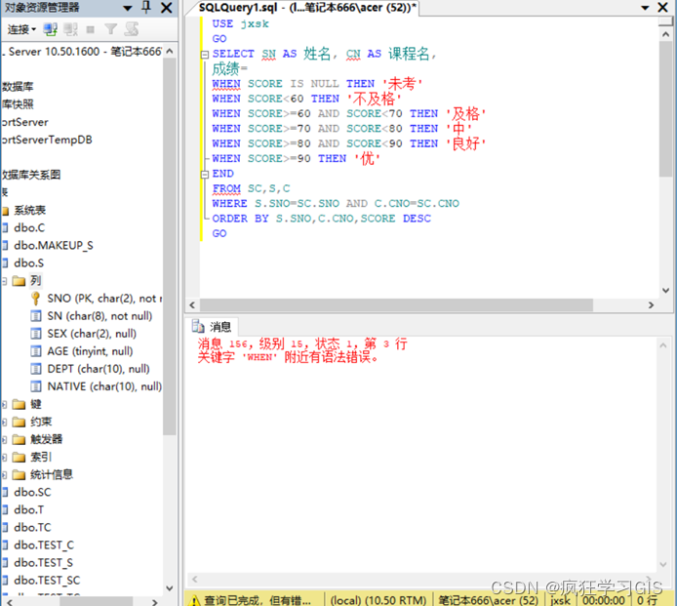This screenshot has width=677, height=606.
Task: Select the AGE (tinyint, null) column
Action: point(90,351)
